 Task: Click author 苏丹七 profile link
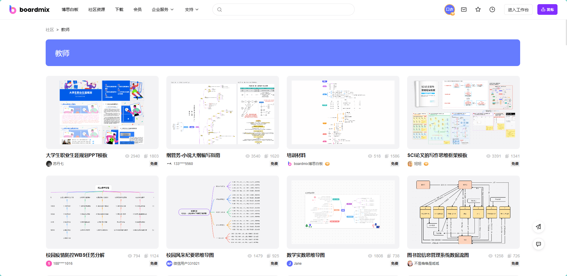59,163
